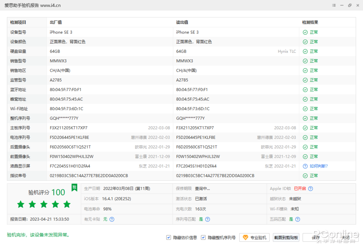Click the Hynix TLC label

click(287, 51)
